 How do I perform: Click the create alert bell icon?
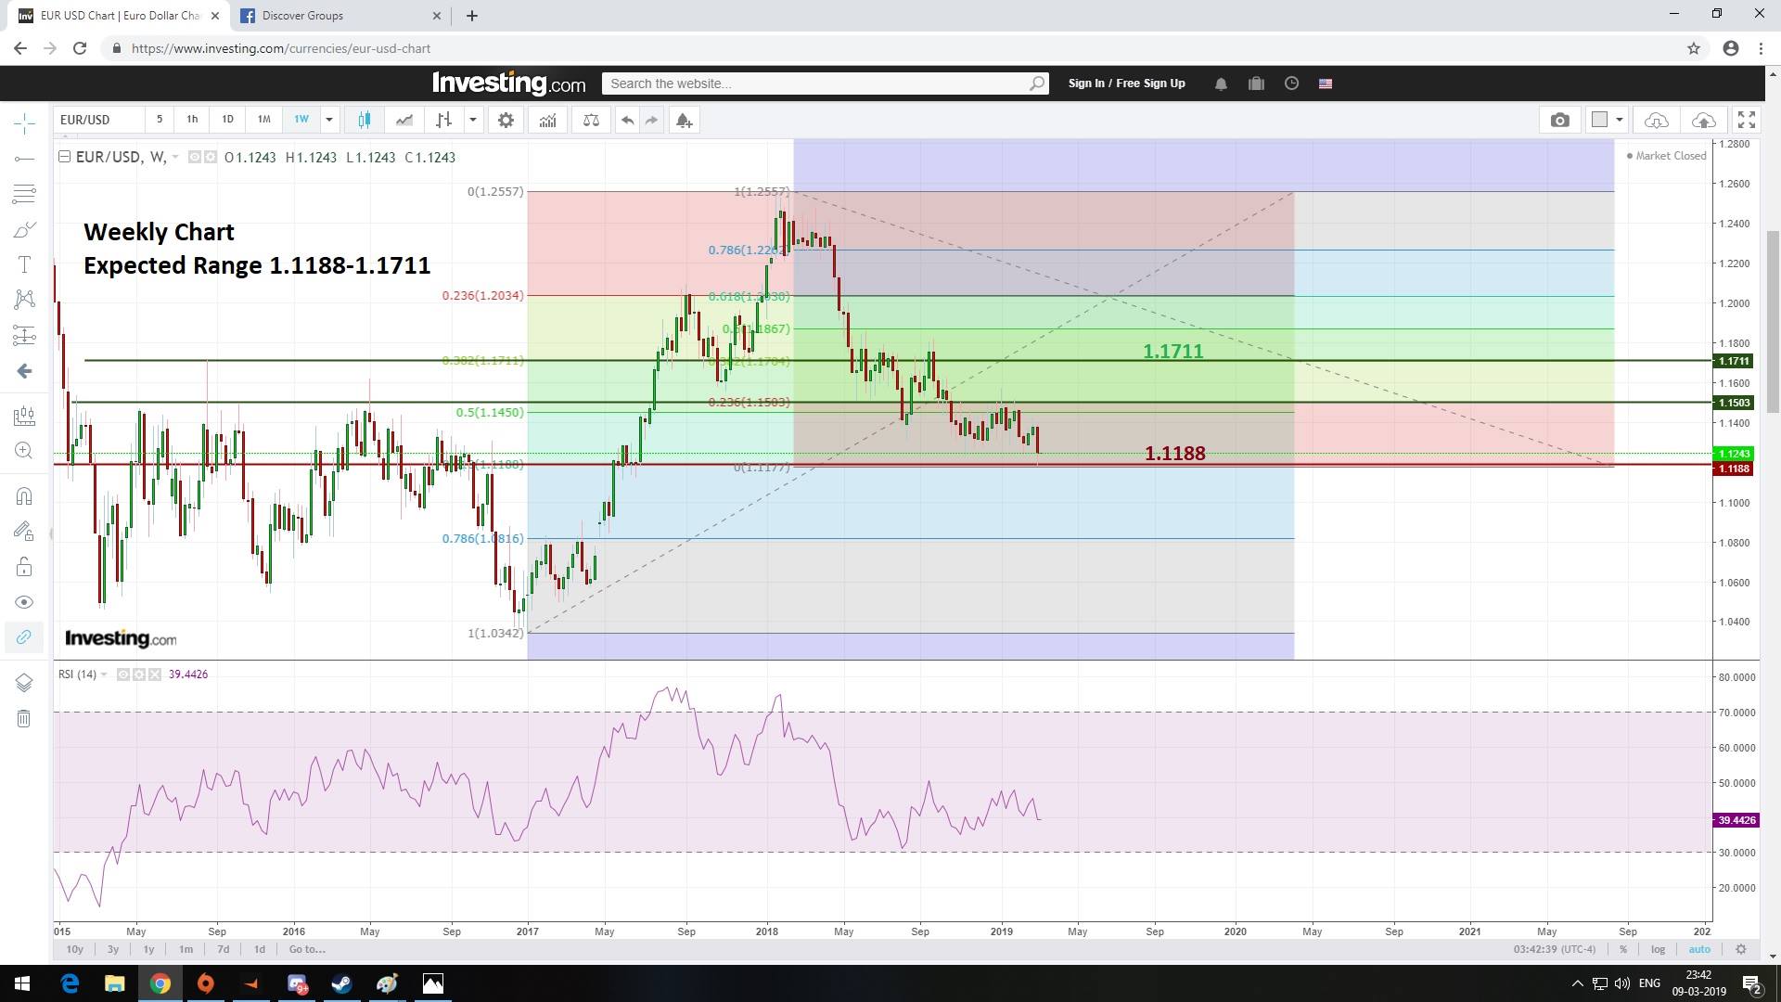point(684,120)
